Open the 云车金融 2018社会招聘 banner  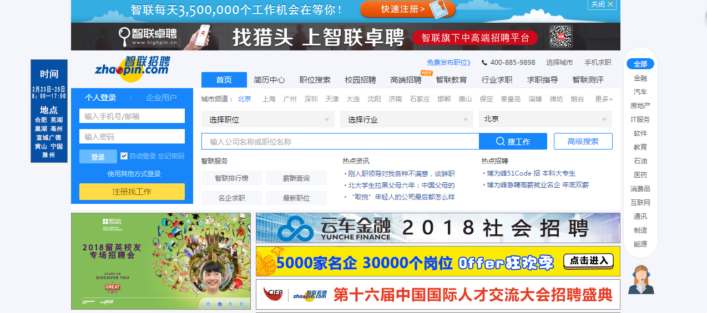pos(438,228)
